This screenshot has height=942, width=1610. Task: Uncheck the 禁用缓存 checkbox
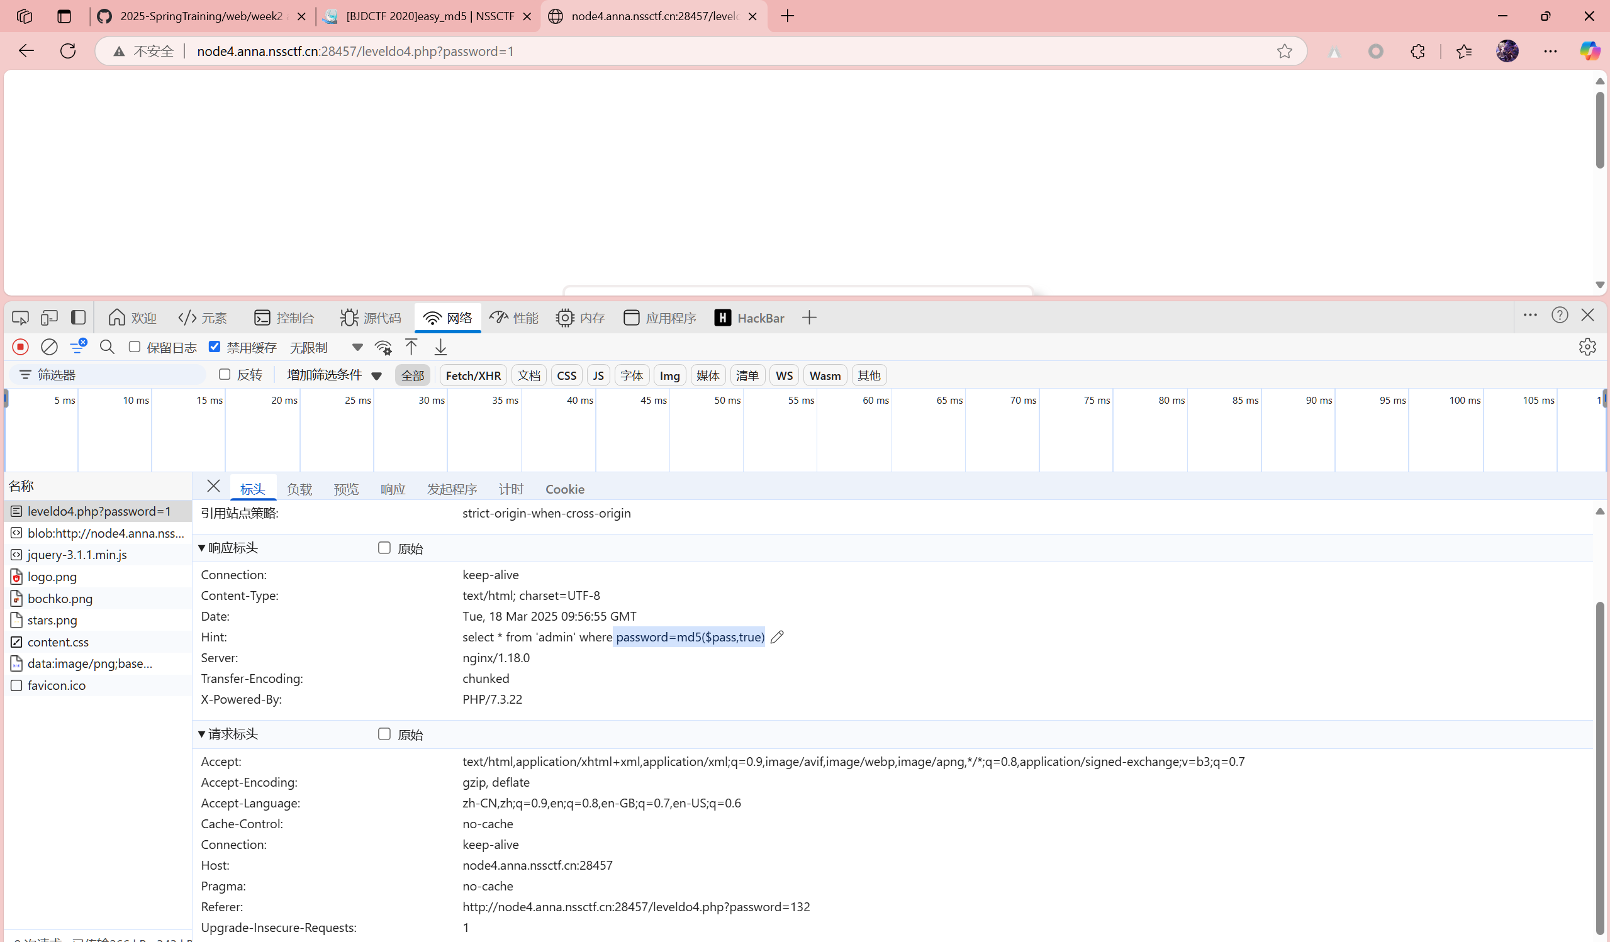pos(215,346)
